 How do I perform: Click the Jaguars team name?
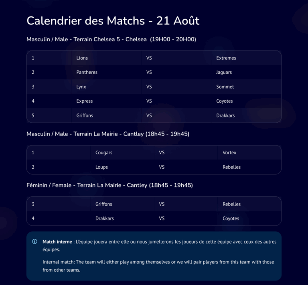click(x=224, y=73)
